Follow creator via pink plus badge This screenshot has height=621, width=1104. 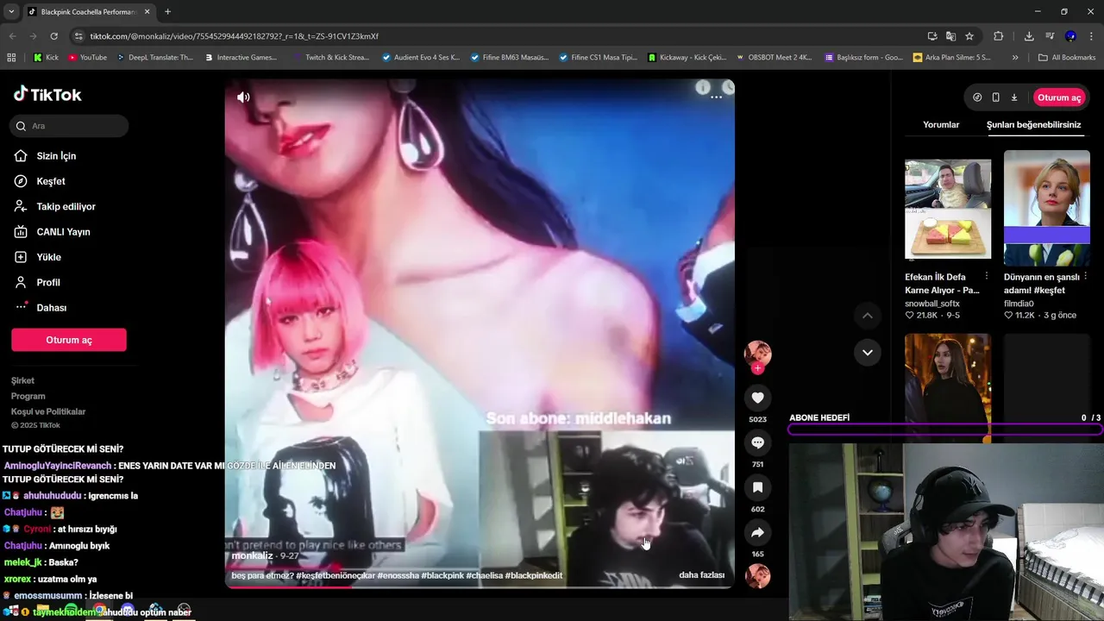tap(757, 368)
